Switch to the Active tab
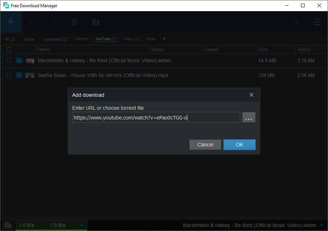The width and height of the screenshot is (328, 231). point(29,39)
